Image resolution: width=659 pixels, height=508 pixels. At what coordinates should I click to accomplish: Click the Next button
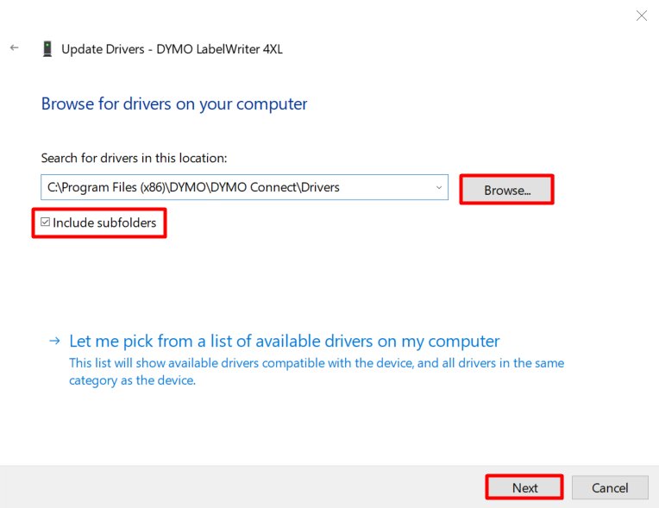pyautogui.click(x=524, y=487)
